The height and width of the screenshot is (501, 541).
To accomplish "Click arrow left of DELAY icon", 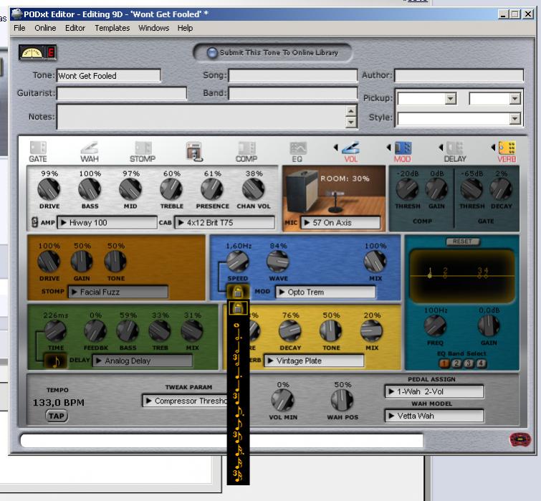I will coord(441,148).
